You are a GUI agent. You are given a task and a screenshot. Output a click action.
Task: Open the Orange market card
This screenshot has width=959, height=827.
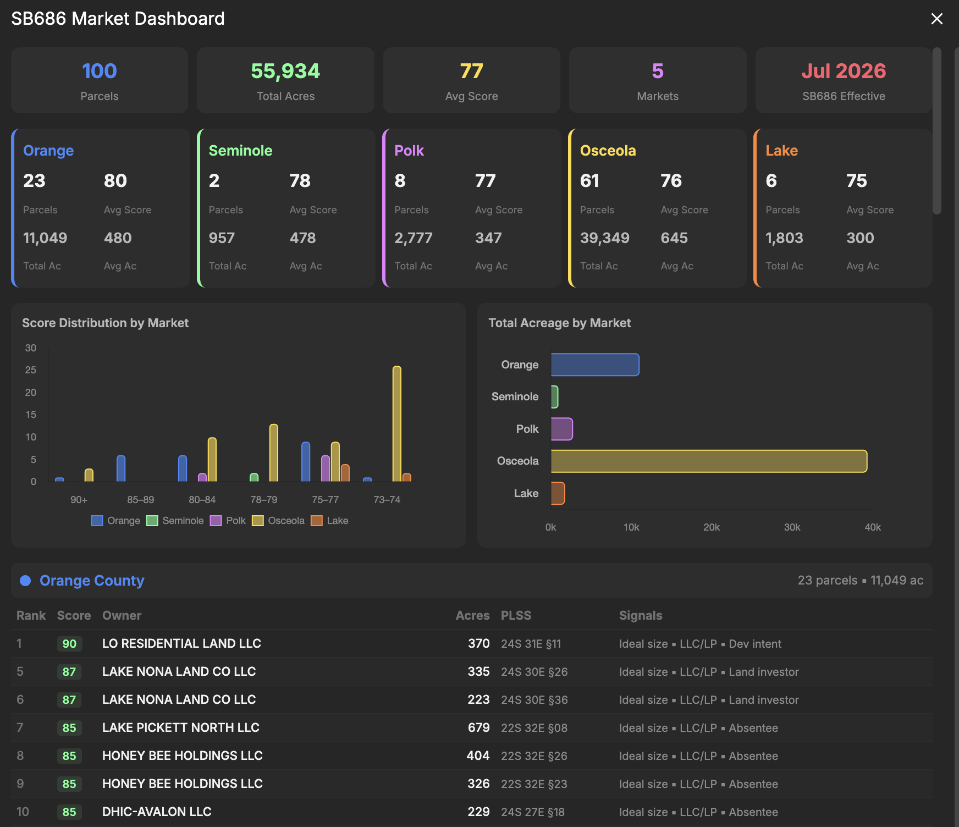tap(101, 208)
